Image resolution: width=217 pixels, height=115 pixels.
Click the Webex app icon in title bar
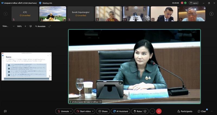pos(2,3)
